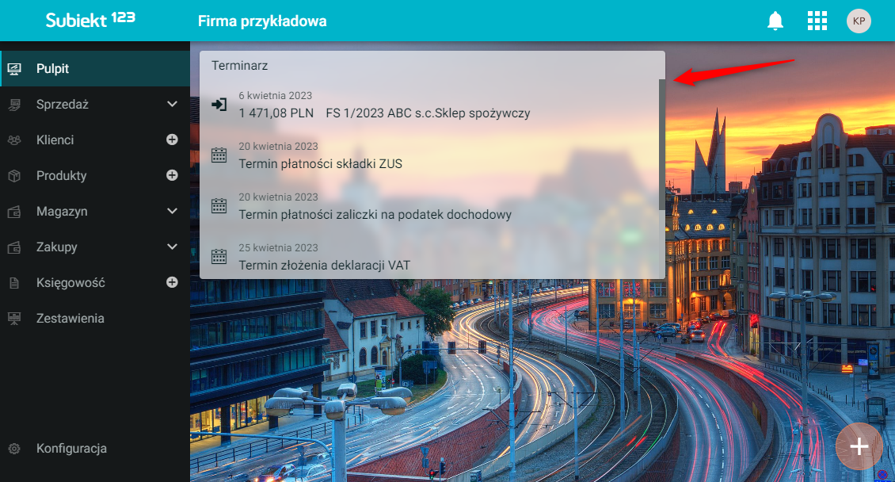Open Termin płatności zaliczki na podatek entry
This screenshot has width=895, height=482.
point(429,206)
